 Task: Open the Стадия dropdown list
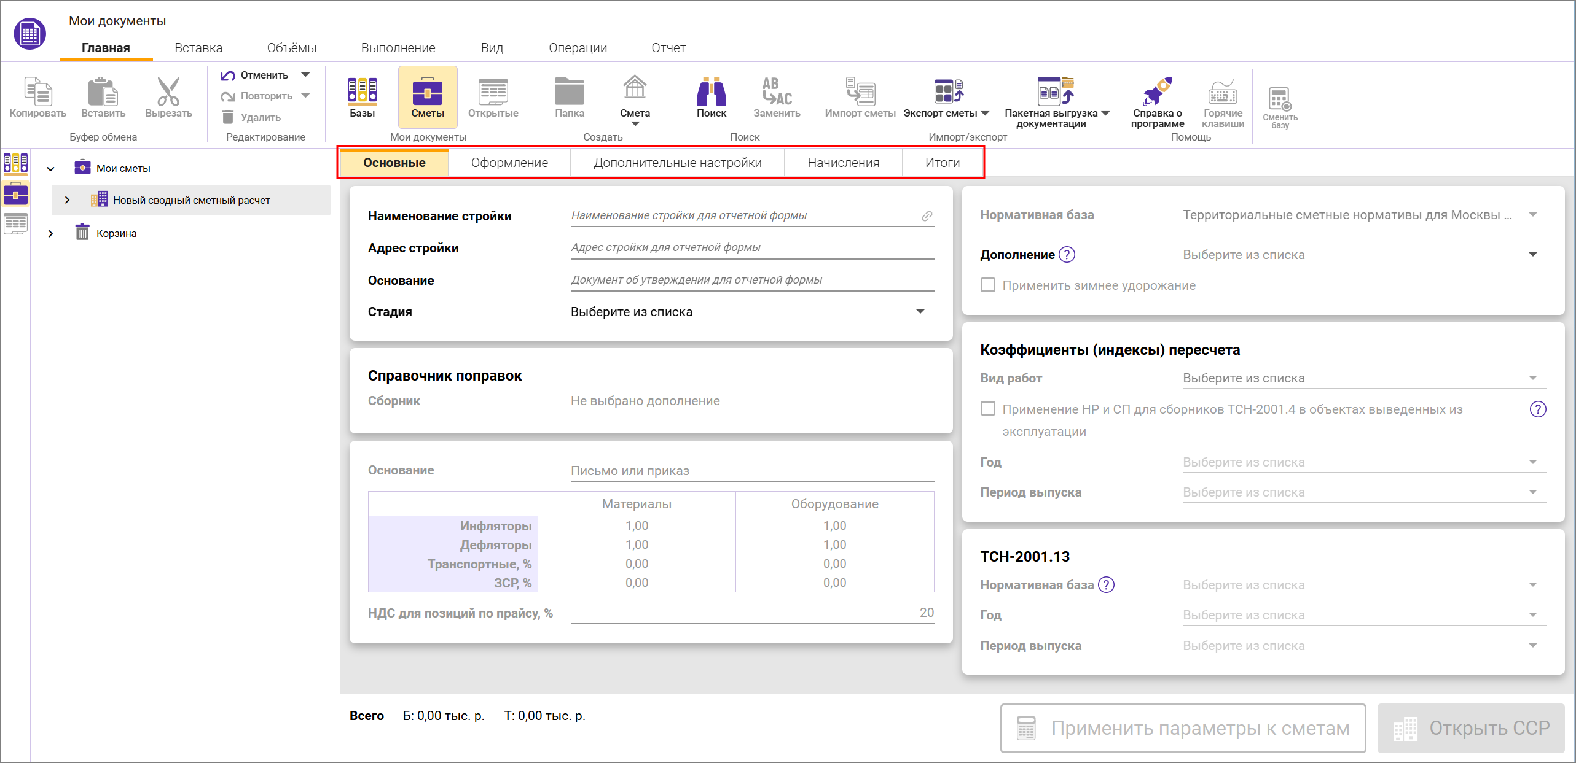920,312
